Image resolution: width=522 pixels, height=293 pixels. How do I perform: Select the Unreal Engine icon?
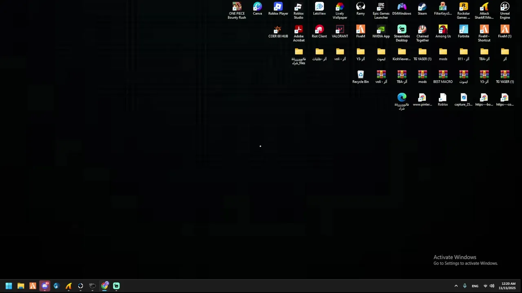(x=505, y=11)
